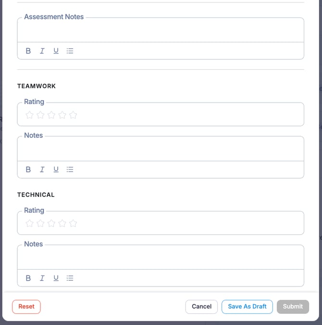Focus the Assessment Notes text area

tap(161, 31)
